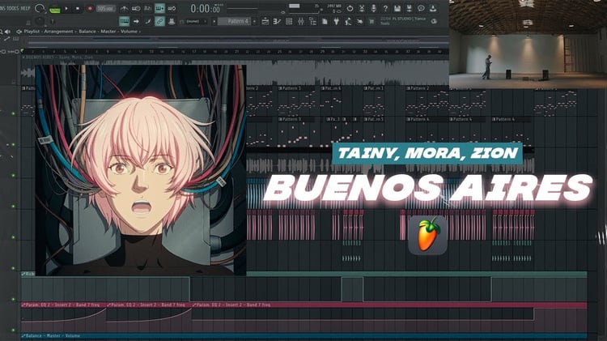Enable step editing mode
This screenshot has height=341, width=607.
[147, 21]
